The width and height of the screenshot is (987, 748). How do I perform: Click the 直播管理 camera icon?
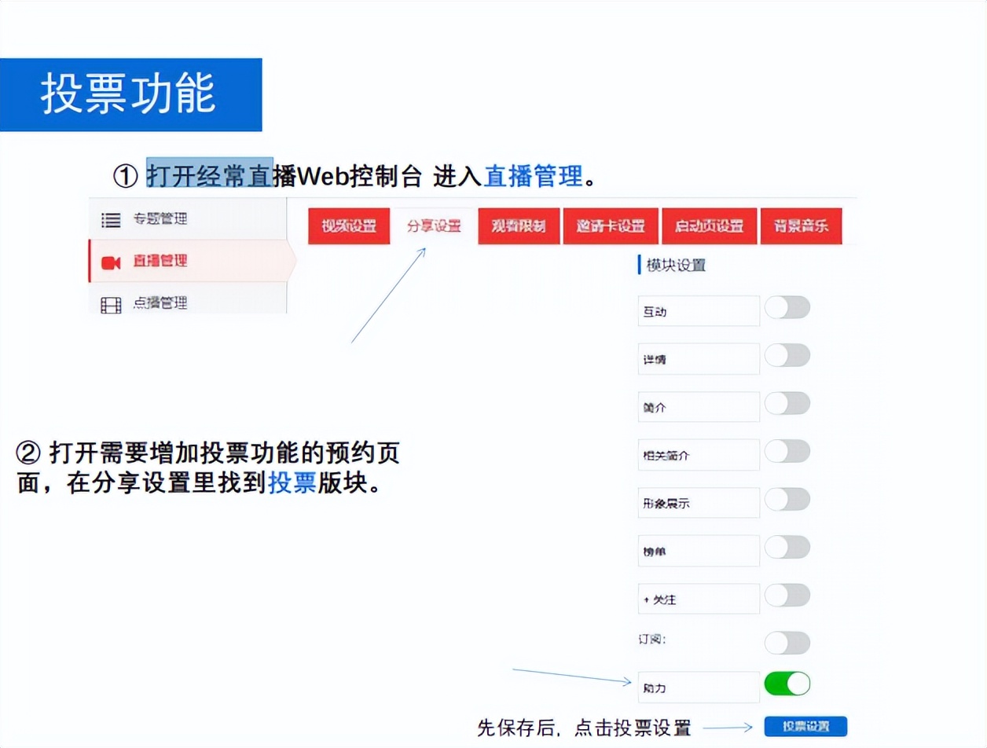pyautogui.click(x=112, y=262)
